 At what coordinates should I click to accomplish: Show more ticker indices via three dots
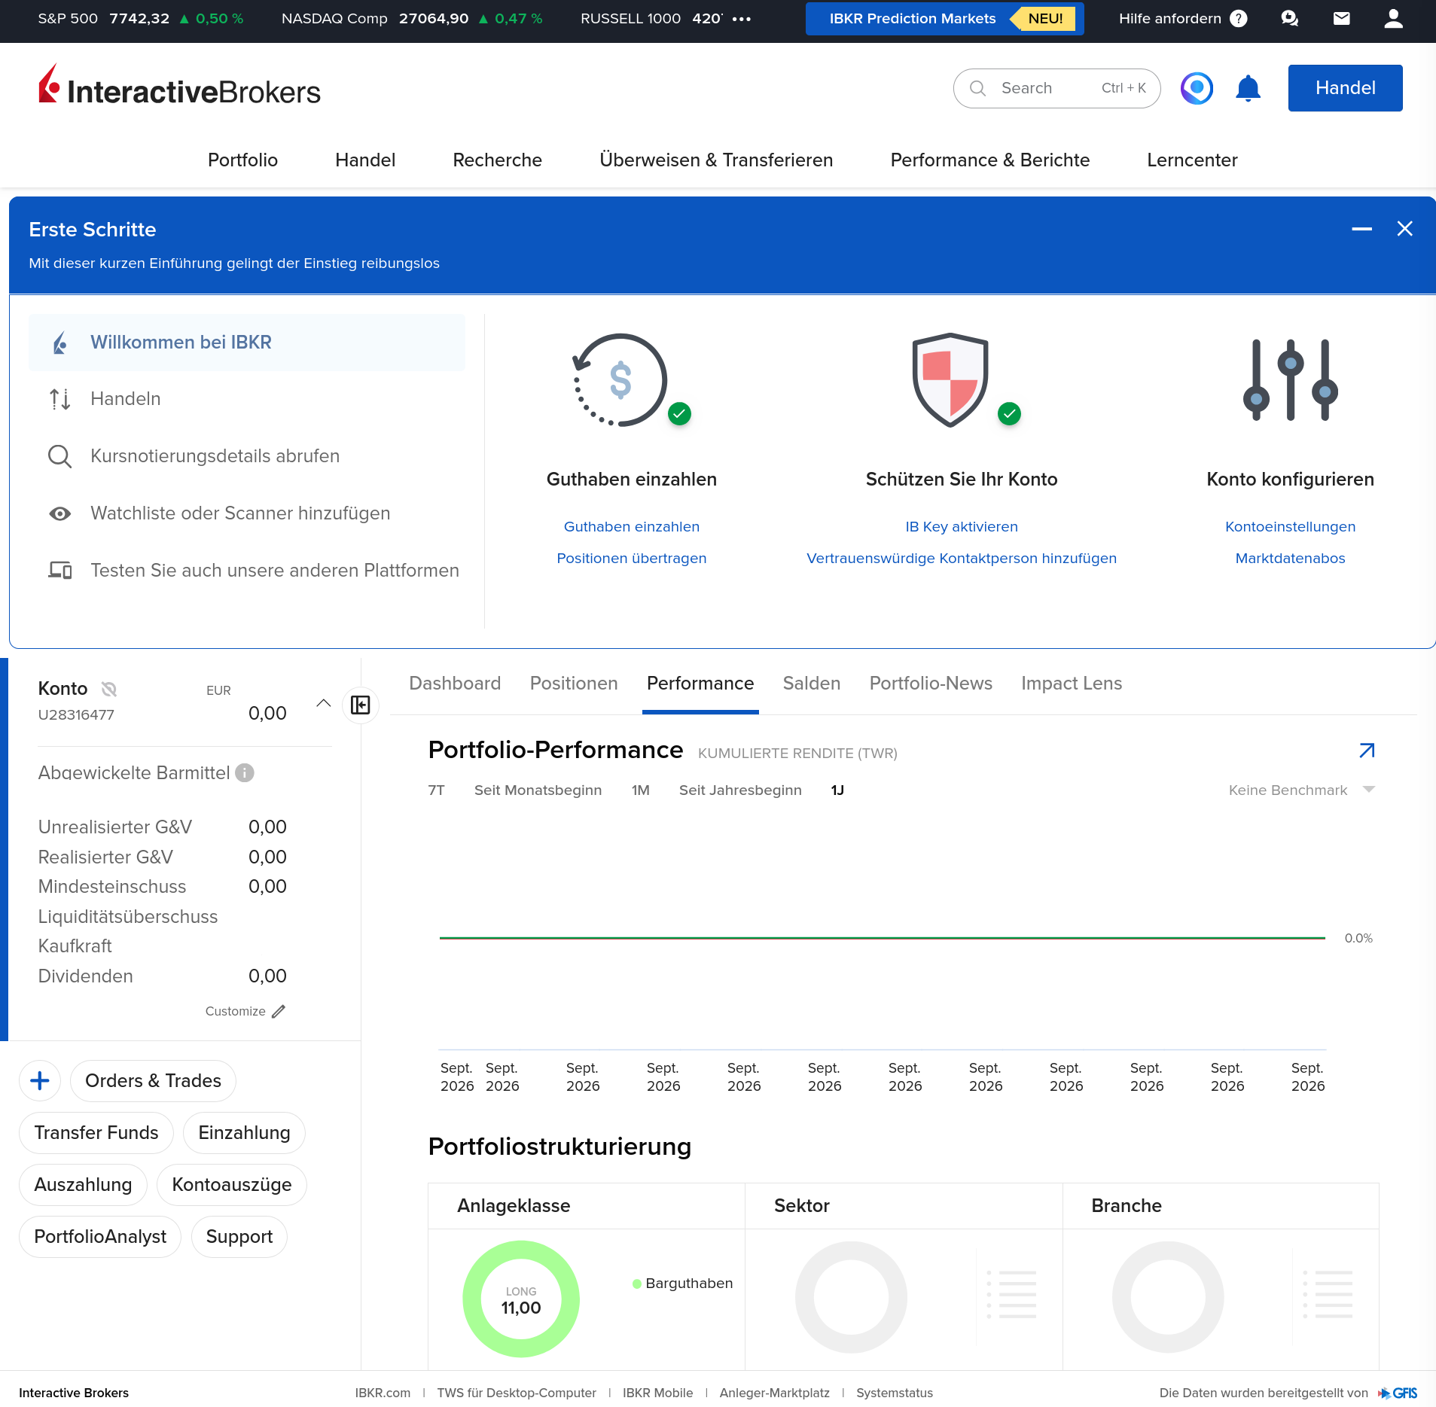coord(742,19)
